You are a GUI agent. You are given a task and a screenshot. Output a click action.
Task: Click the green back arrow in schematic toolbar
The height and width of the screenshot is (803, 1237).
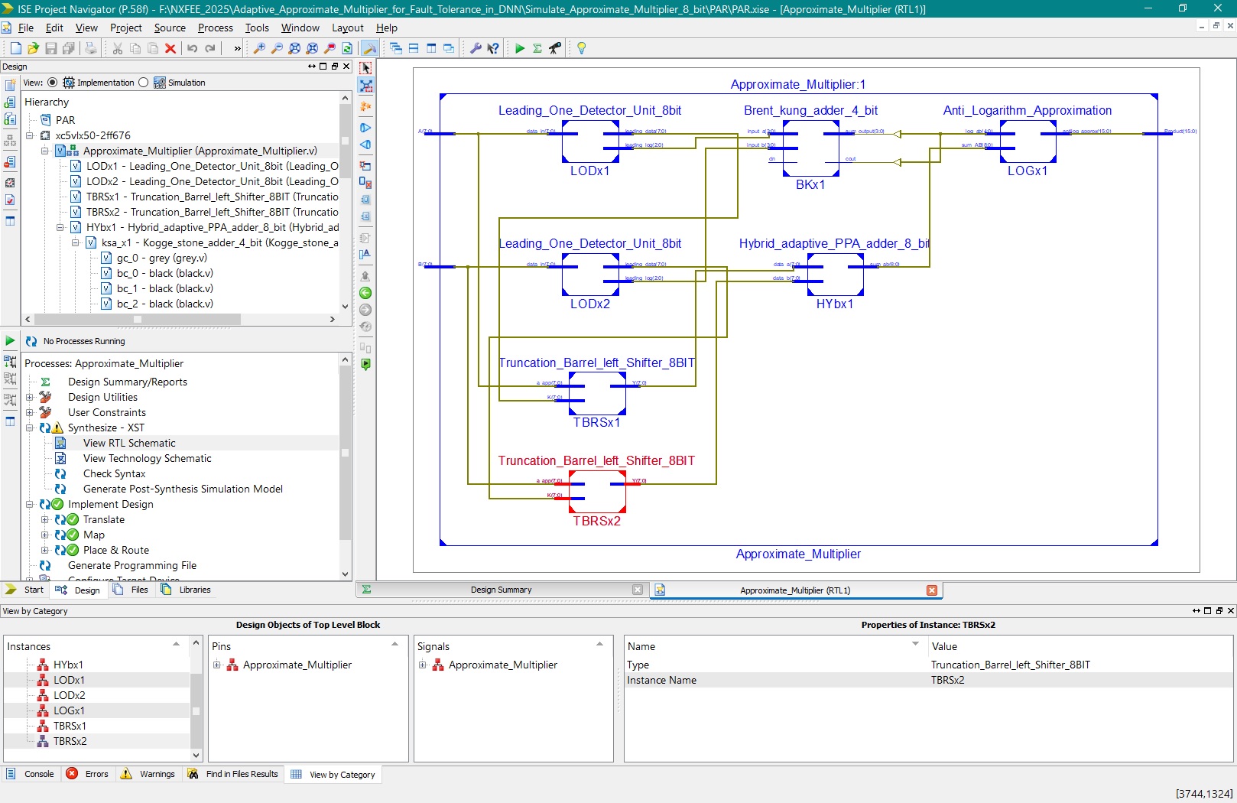click(365, 293)
